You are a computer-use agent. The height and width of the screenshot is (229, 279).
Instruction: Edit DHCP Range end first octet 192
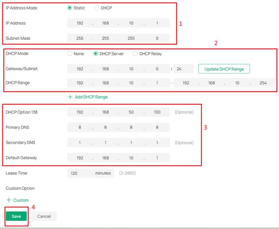pyautogui.click(x=186, y=83)
